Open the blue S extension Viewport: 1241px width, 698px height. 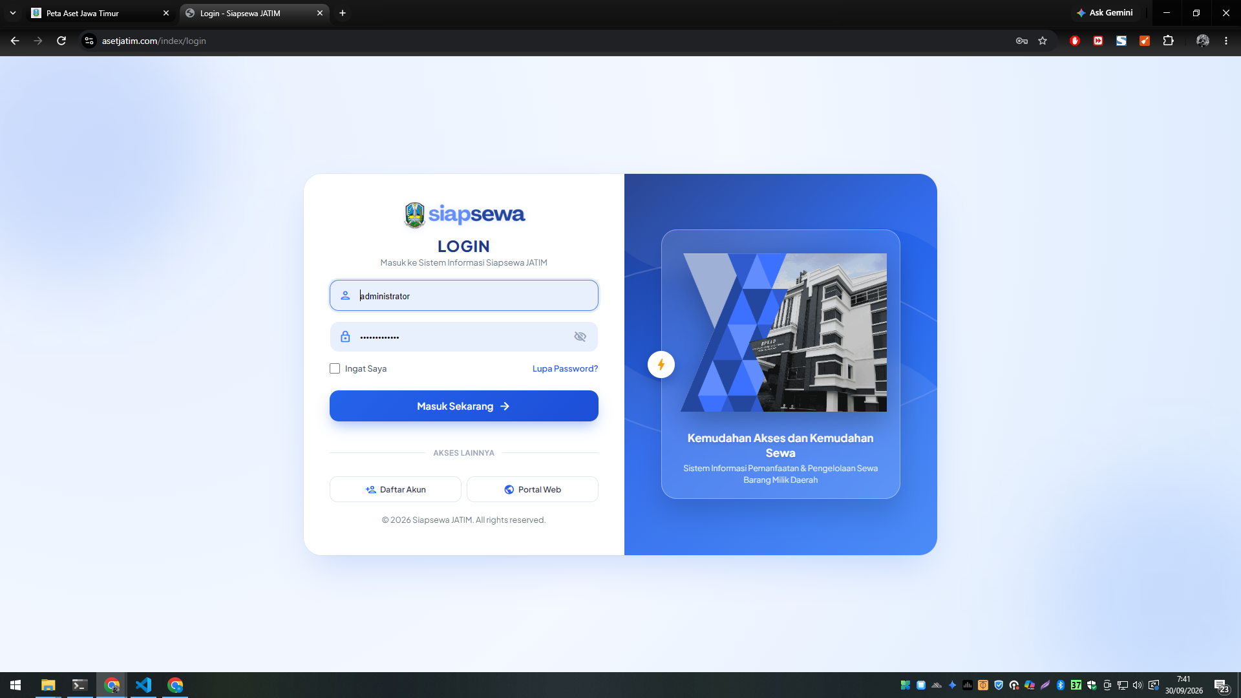pyautogui.click(x=1121, y=41)
